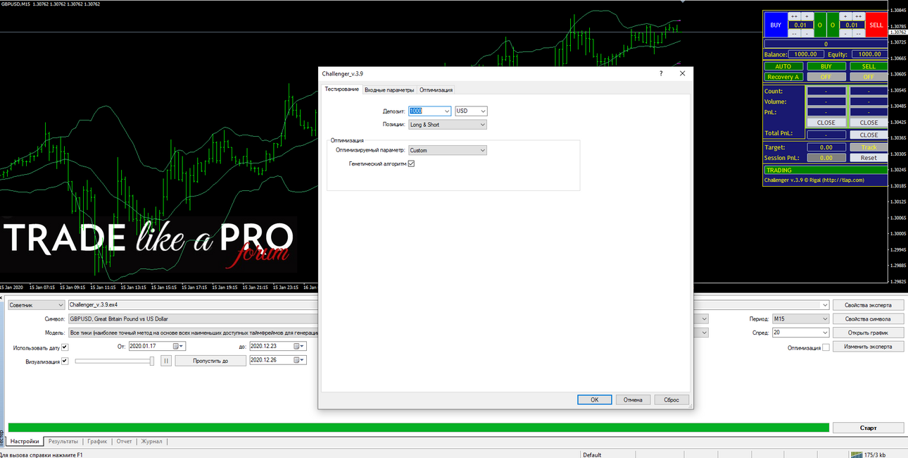Viewport: 908px width, 458px height.
Task: Switch to Журнал tab
Action: click(151, 441)
